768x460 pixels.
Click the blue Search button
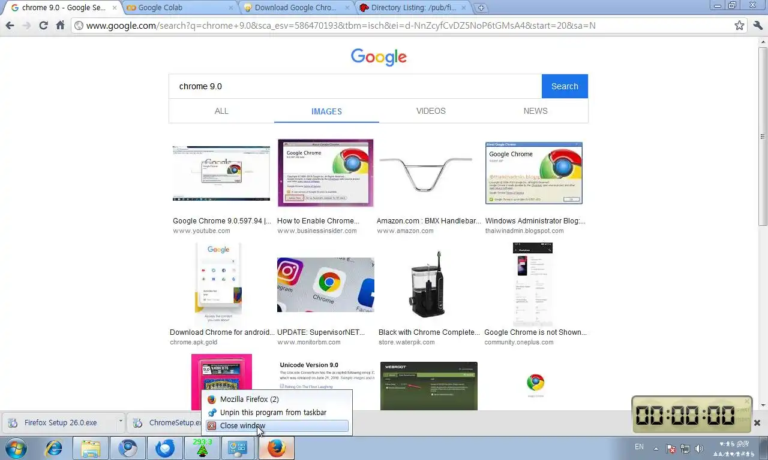[x=565, y=86]
